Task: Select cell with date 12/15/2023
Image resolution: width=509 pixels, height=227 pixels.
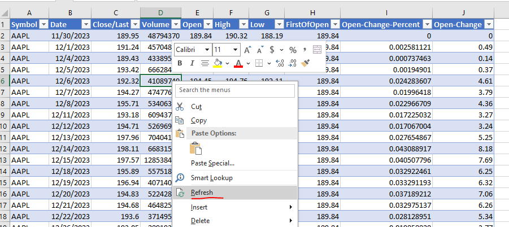Action: [x=70, y=160]
